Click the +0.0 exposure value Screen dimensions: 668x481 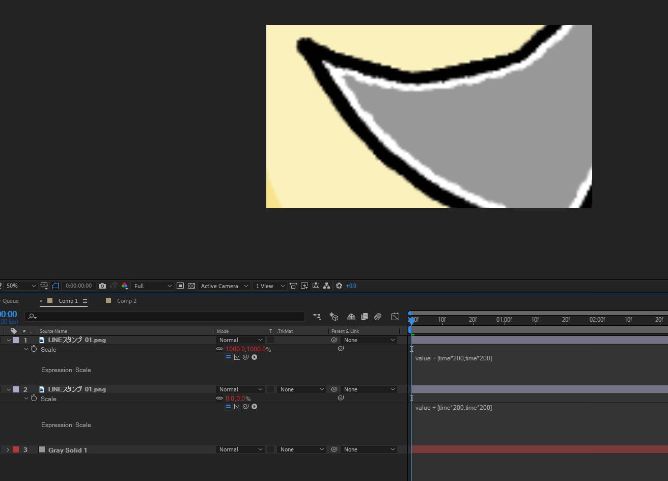pos(351,286)
